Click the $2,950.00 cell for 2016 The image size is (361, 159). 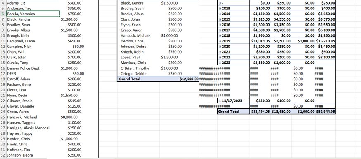[325, 25]
